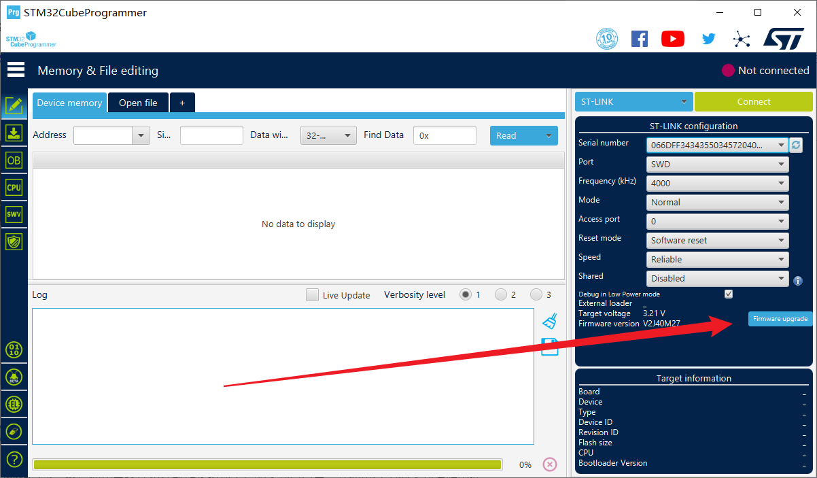Open the hamburger menu in header
This screenshot has height=478, width=817.
tap(16, 70)
